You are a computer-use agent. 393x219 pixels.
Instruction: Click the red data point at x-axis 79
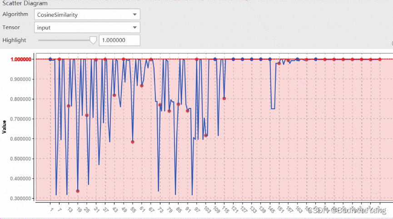pyautogui.click(x=169, y=111)
